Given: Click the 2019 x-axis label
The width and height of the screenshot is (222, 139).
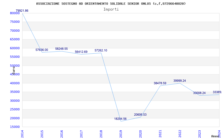Looking at the screenshot, I should pos(121,134).
